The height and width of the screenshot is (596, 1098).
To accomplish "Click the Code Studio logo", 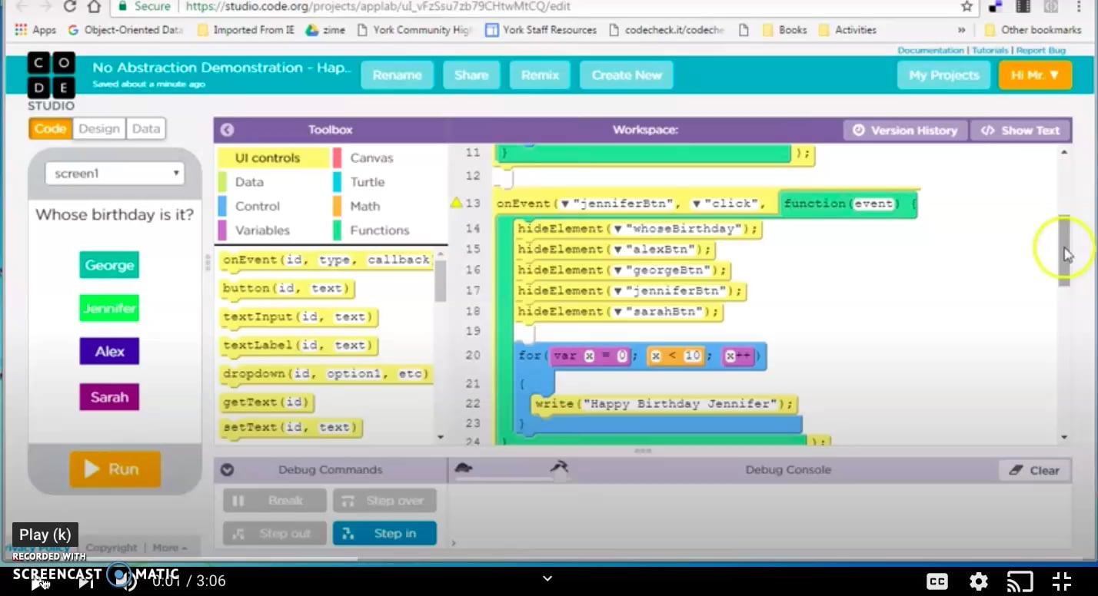I will tap(51, 81).
